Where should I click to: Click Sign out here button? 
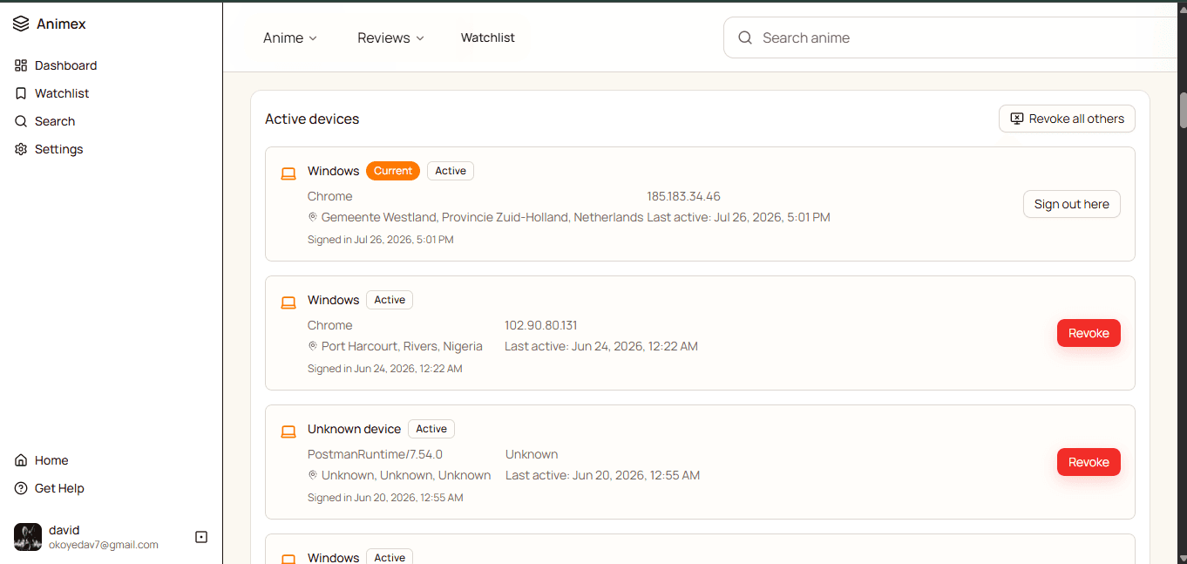1072,204
